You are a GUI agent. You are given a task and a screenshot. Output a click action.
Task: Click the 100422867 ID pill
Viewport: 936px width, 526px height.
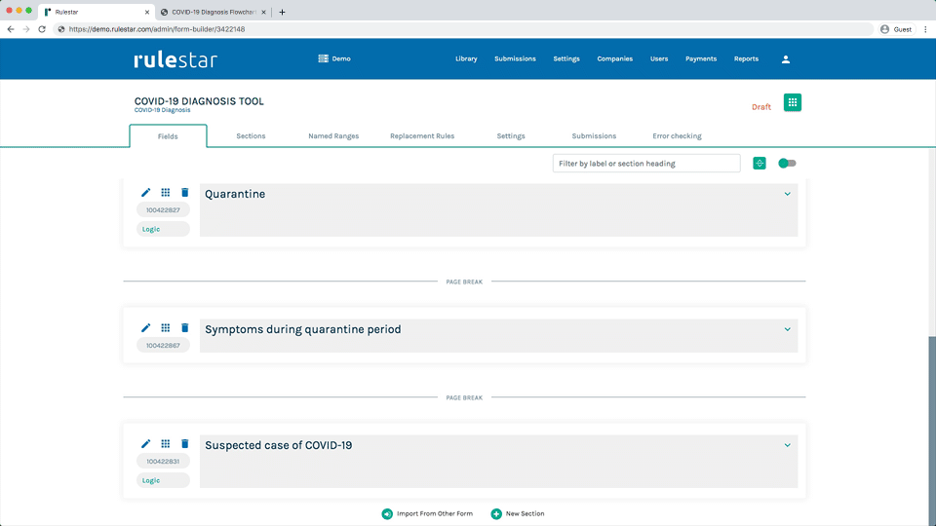coord(163,345)
